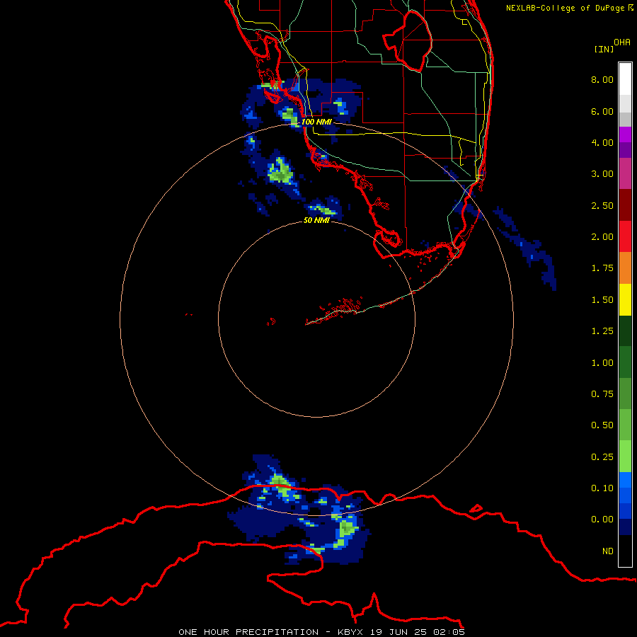
Task: Click the dark red swatch near 2.50
Action: pos(625,205)
